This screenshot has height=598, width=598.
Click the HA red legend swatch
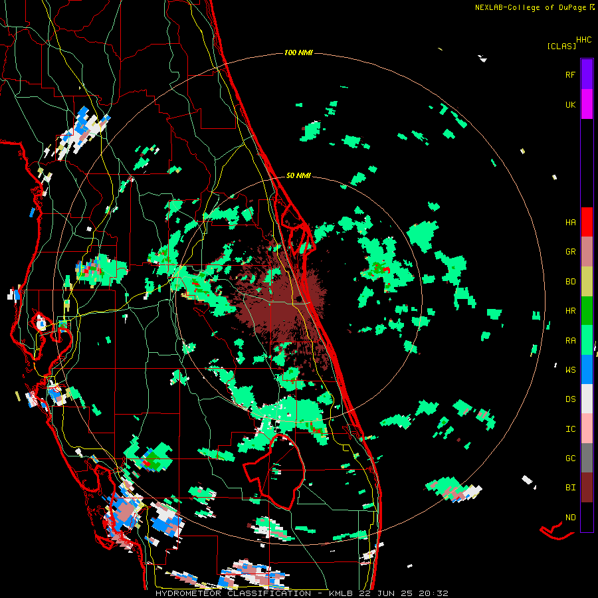coord(587,222)
